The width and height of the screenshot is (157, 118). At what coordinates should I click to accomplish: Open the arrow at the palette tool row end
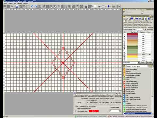click(152, 19)
